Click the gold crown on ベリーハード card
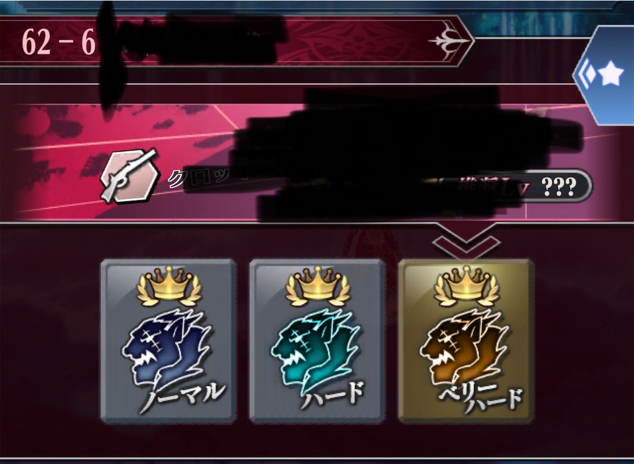 [466, 286]
